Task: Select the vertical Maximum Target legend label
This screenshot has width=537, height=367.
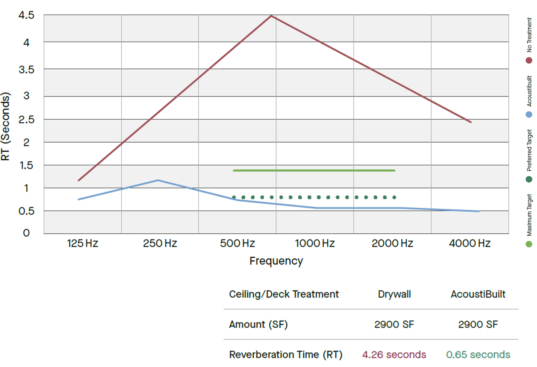Action: pos(529,215)
